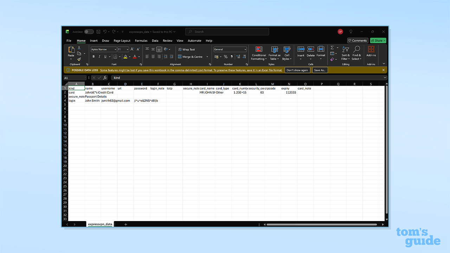Screen dimensions: 450x253
Task: Redo the last action
Action: coord(114,32)
